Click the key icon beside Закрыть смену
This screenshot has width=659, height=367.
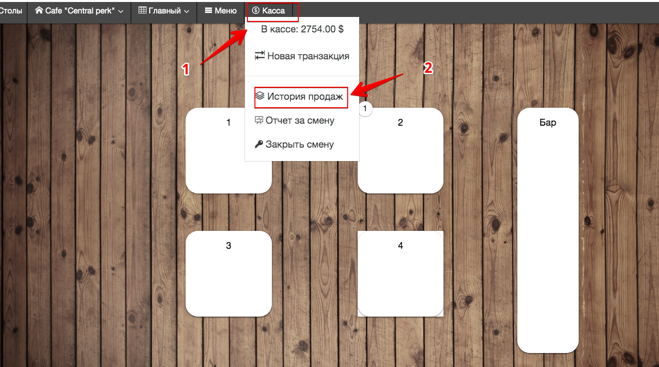[x=259, y=145]
